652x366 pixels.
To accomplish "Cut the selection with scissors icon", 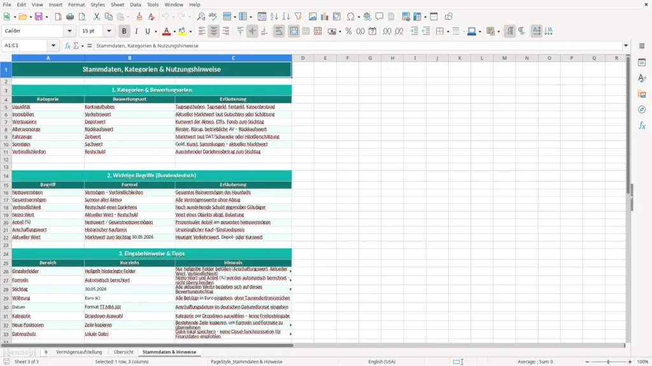I will coord(97,17).
